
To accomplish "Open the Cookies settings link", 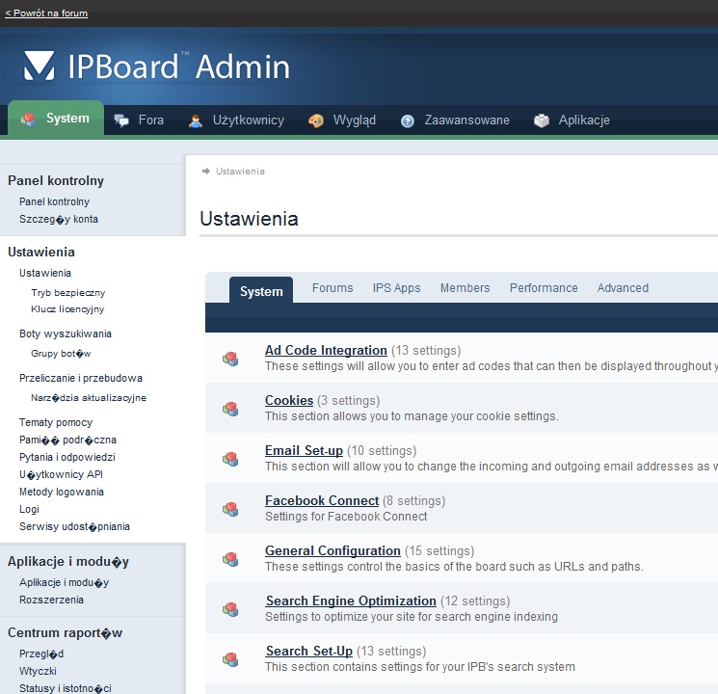I will [x=289, y=400].
